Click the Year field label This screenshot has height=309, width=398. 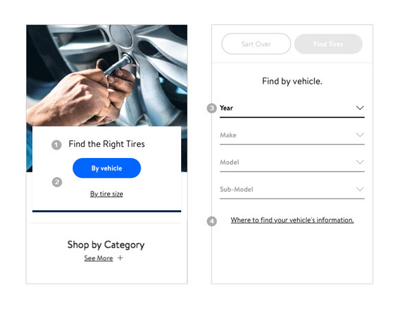click(x=226, y=108)
